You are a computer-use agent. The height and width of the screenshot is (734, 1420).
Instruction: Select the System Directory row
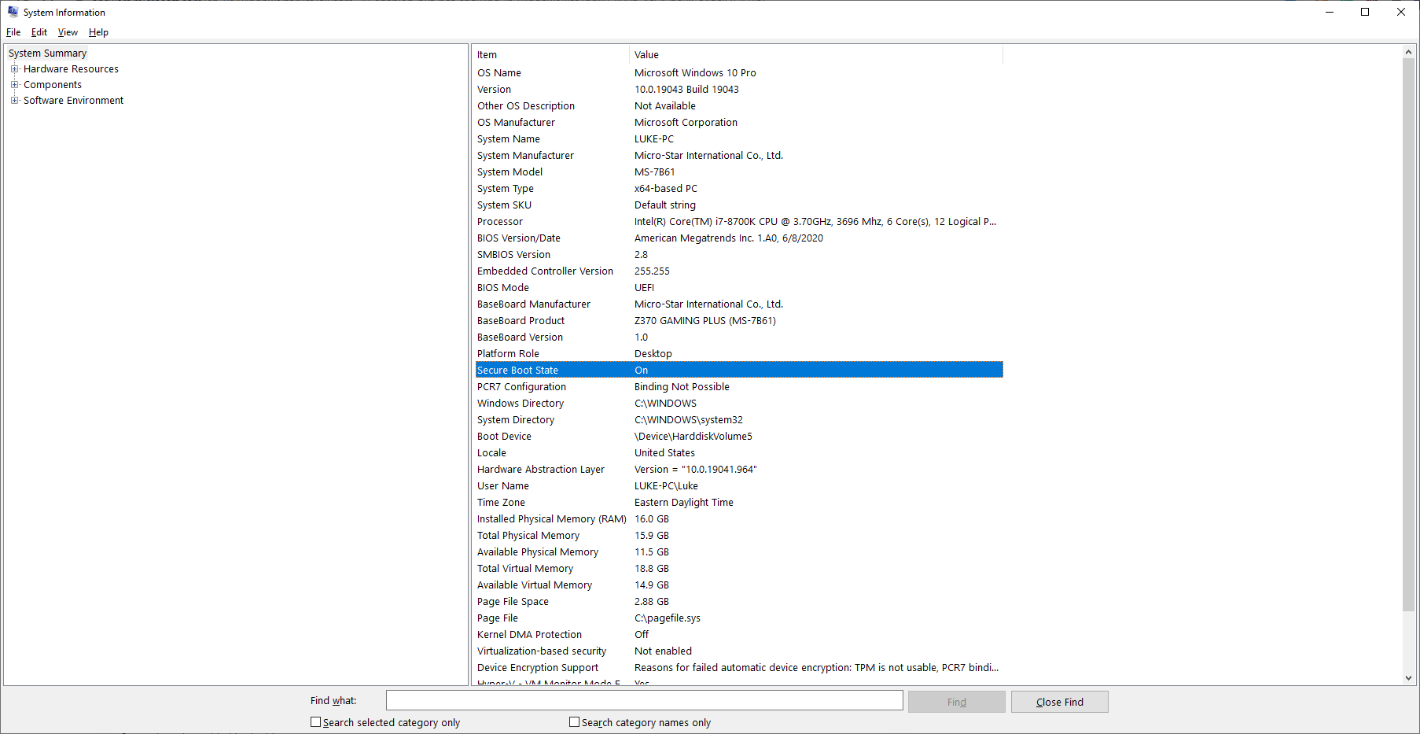click(x=739, y=420)
